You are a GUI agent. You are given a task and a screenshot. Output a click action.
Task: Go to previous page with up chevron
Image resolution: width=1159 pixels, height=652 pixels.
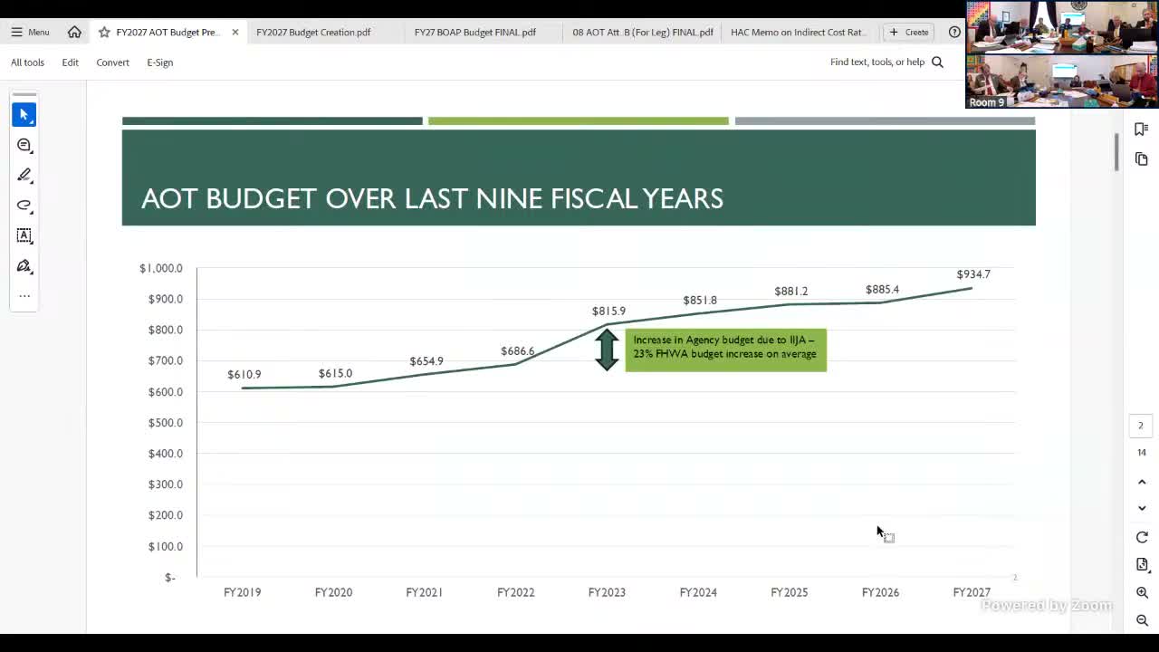1142,482
